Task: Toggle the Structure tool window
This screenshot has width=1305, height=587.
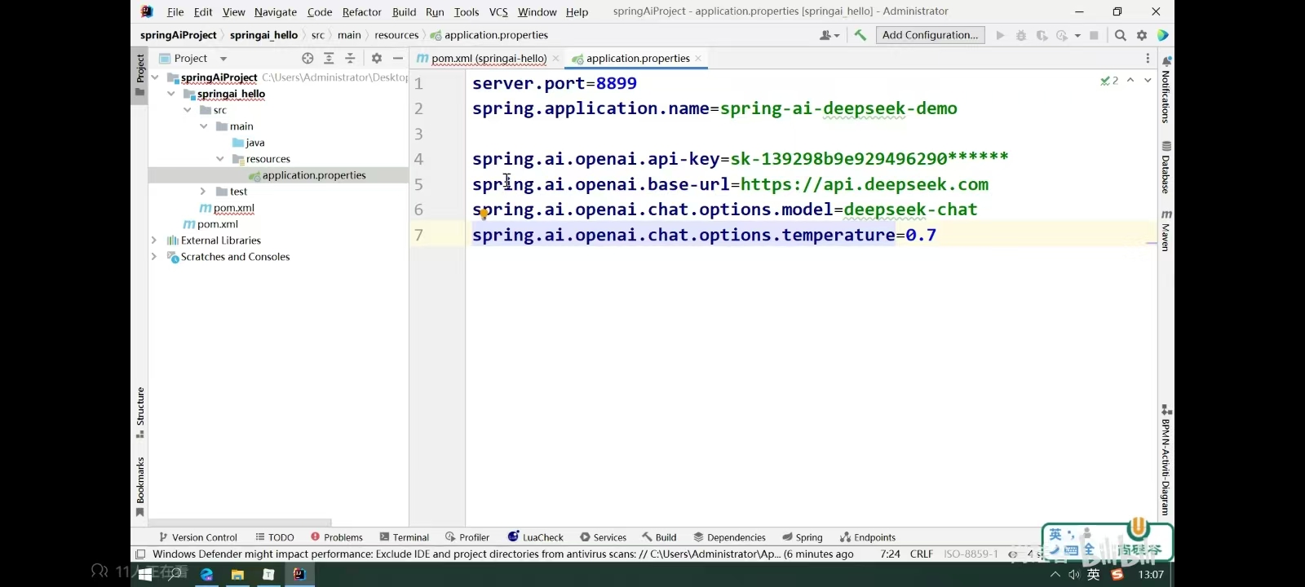Action: (x=140, y=413)
